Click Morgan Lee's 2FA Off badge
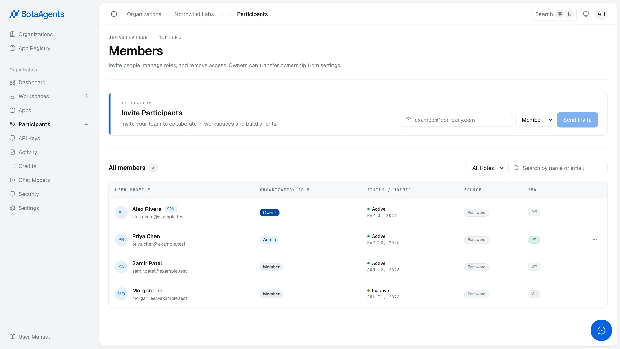Image resolution: width=620 pixels, height=349 pixels. coord(534,294)
